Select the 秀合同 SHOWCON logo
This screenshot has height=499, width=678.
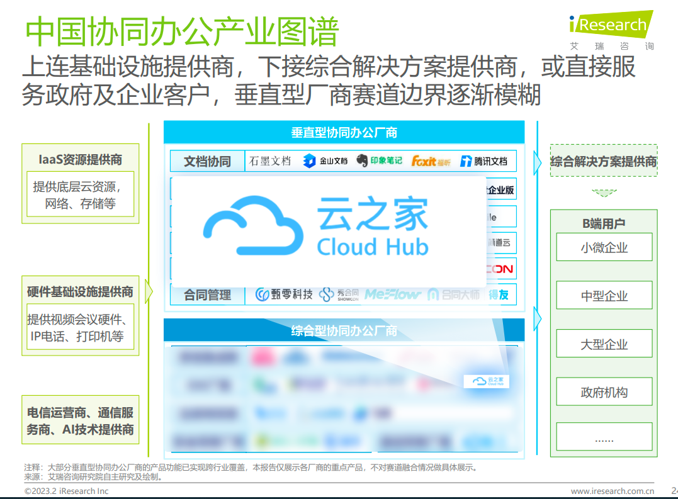tap(339, 294)
